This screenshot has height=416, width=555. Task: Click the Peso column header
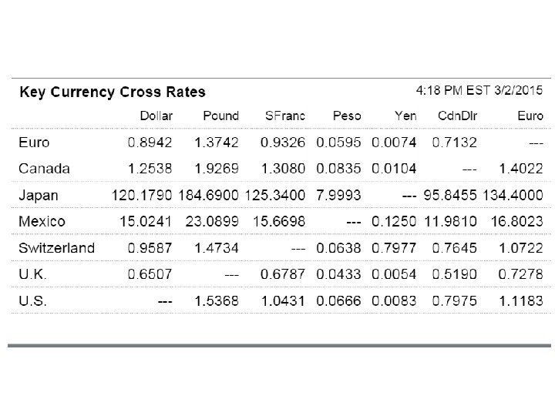(x=345, y=116)
